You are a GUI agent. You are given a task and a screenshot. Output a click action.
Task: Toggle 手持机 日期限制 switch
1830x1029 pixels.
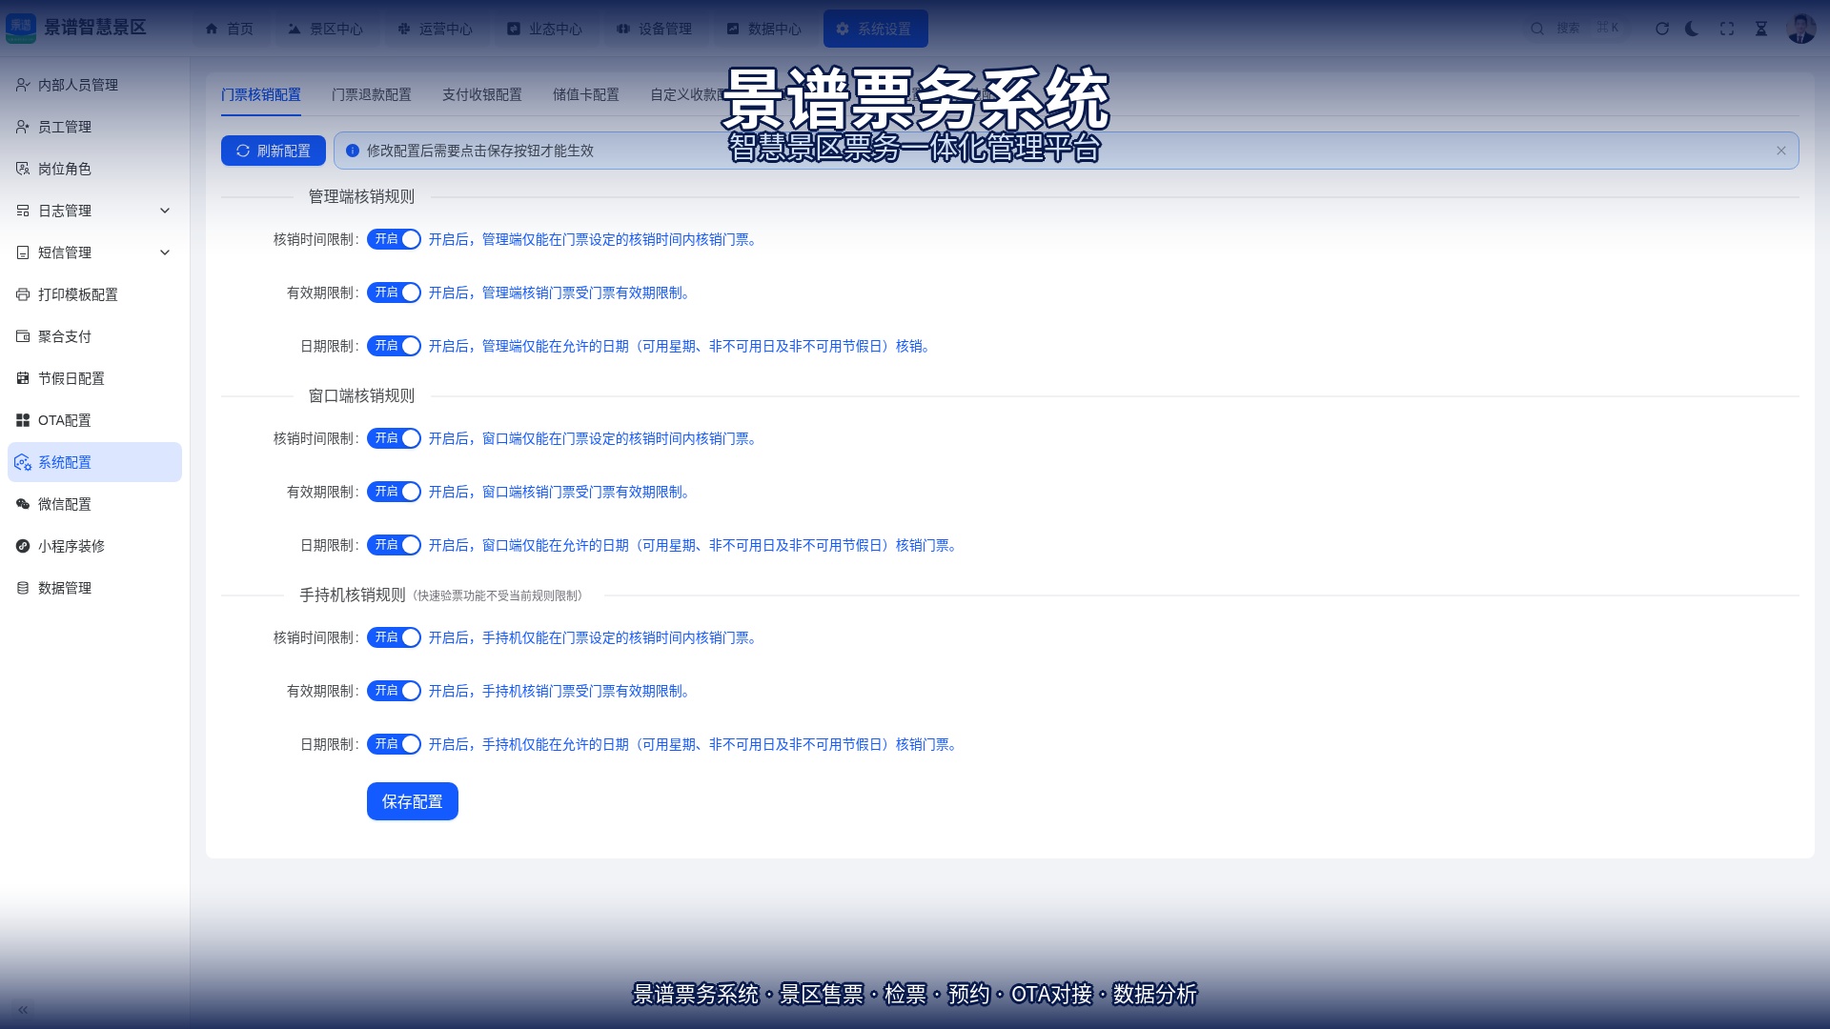tap(394, 744)
